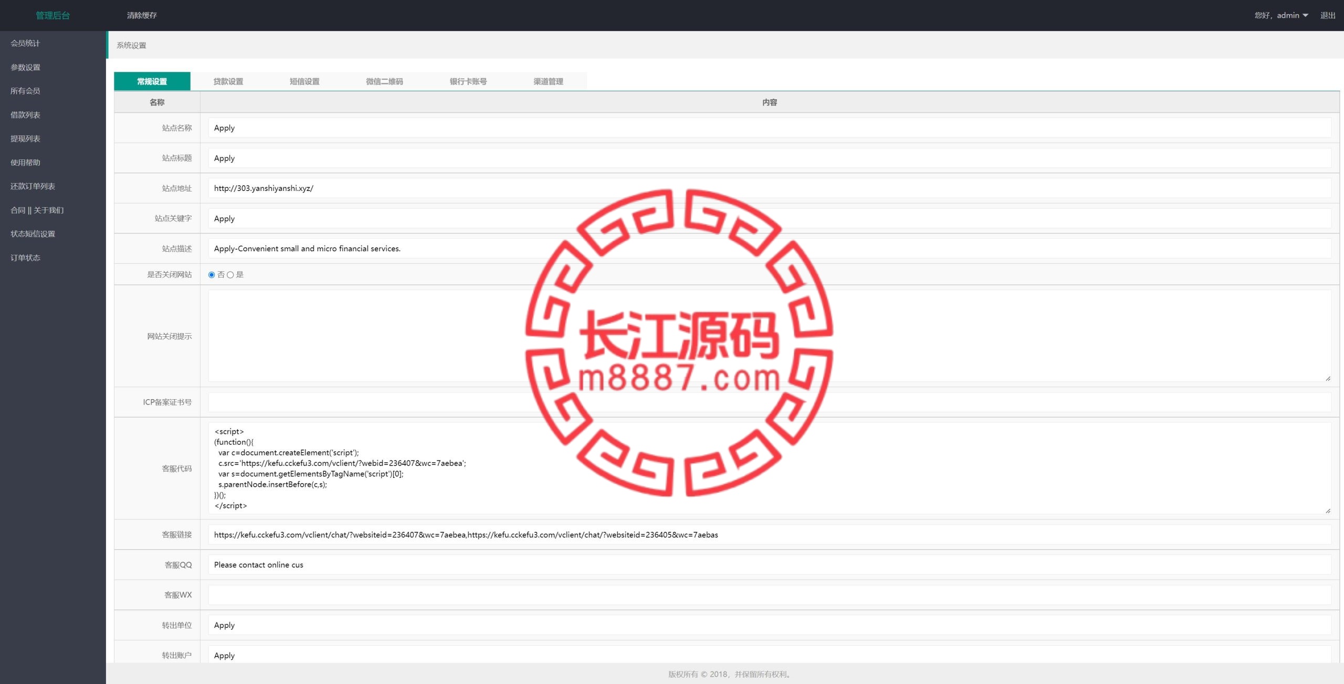Click 清除缓存 in the top bar
The image size is (1344, 684).
click(x=142, y=15)
